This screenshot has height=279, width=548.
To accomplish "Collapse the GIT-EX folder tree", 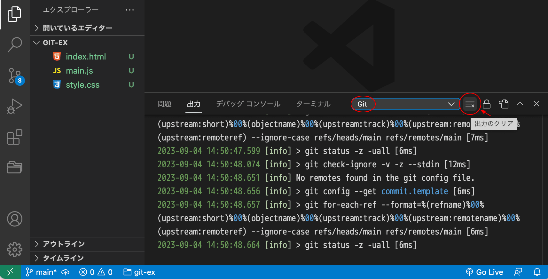I will pyautogui.click(x=55, y=43).
